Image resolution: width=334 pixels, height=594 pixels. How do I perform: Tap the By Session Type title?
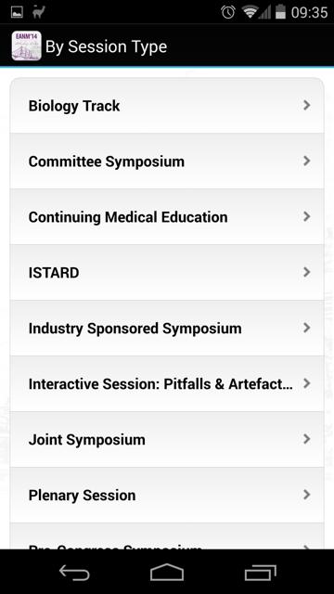tap(106, 47)
